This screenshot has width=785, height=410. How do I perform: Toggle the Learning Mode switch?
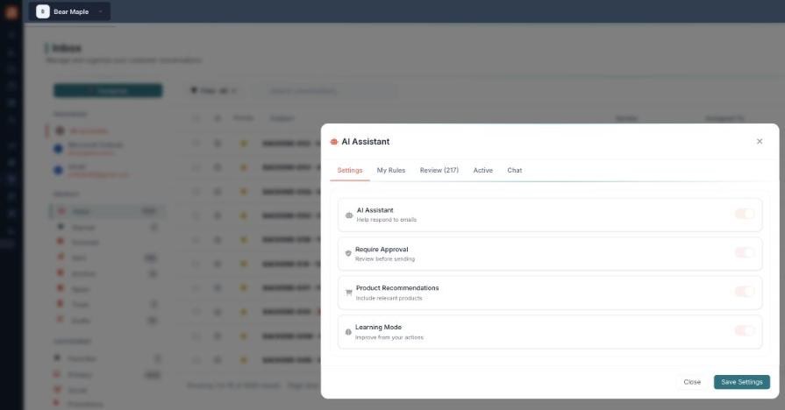point(745,331)
